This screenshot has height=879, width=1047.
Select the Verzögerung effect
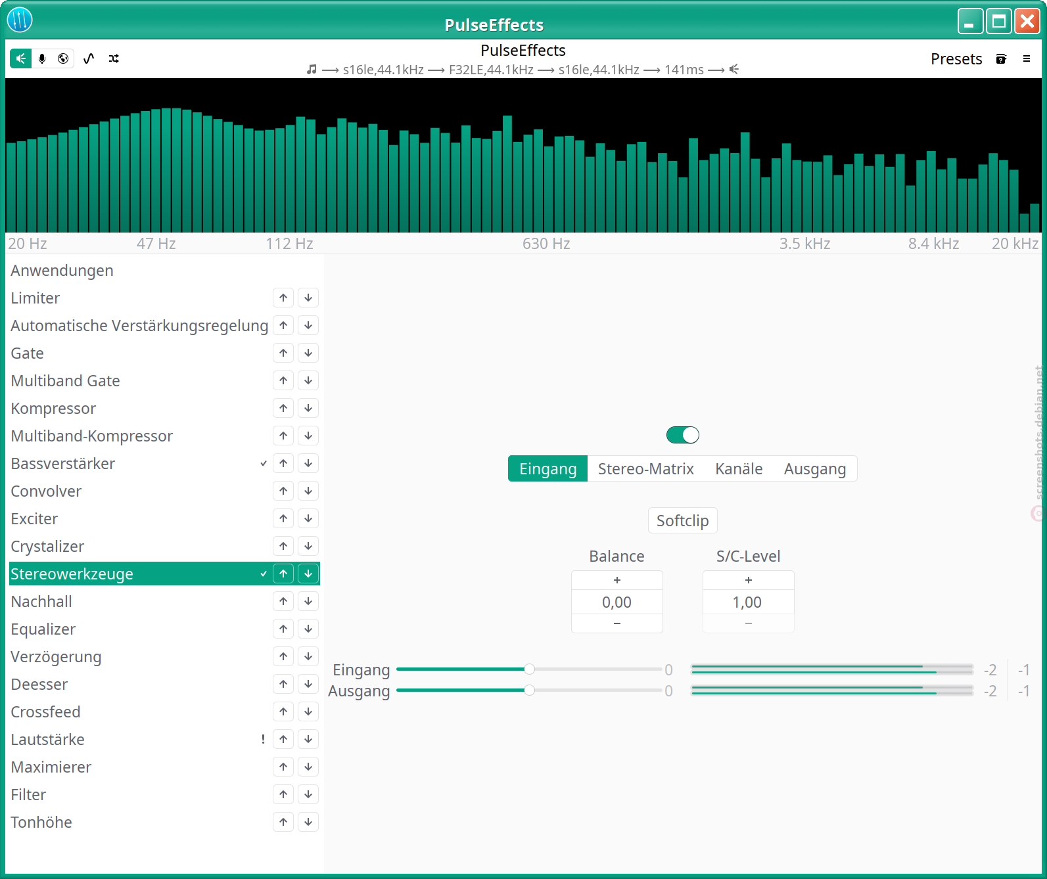click(164, 656)
